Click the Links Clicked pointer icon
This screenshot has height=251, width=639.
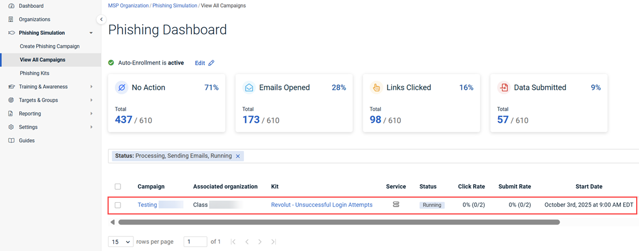[376, 88]
